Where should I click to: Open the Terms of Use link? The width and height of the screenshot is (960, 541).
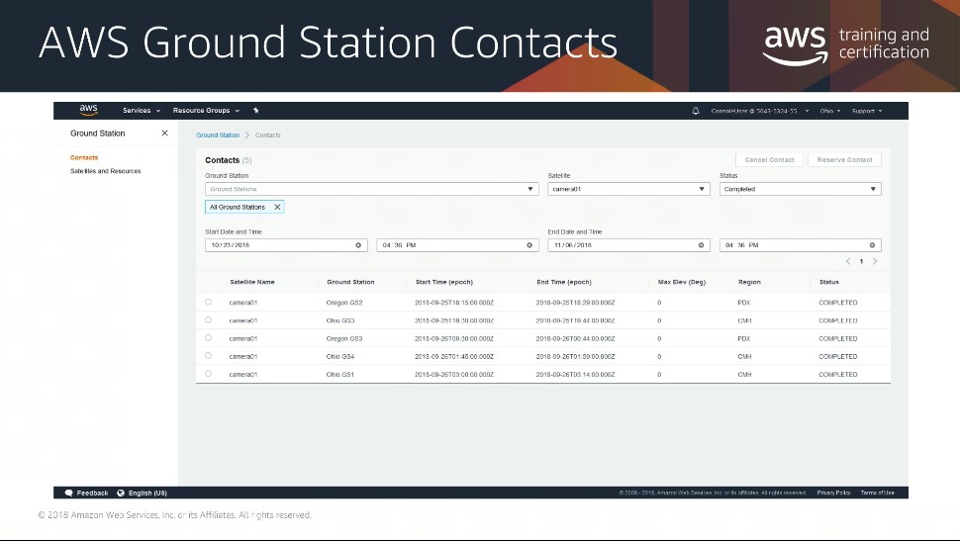click(x=877, y=493)
